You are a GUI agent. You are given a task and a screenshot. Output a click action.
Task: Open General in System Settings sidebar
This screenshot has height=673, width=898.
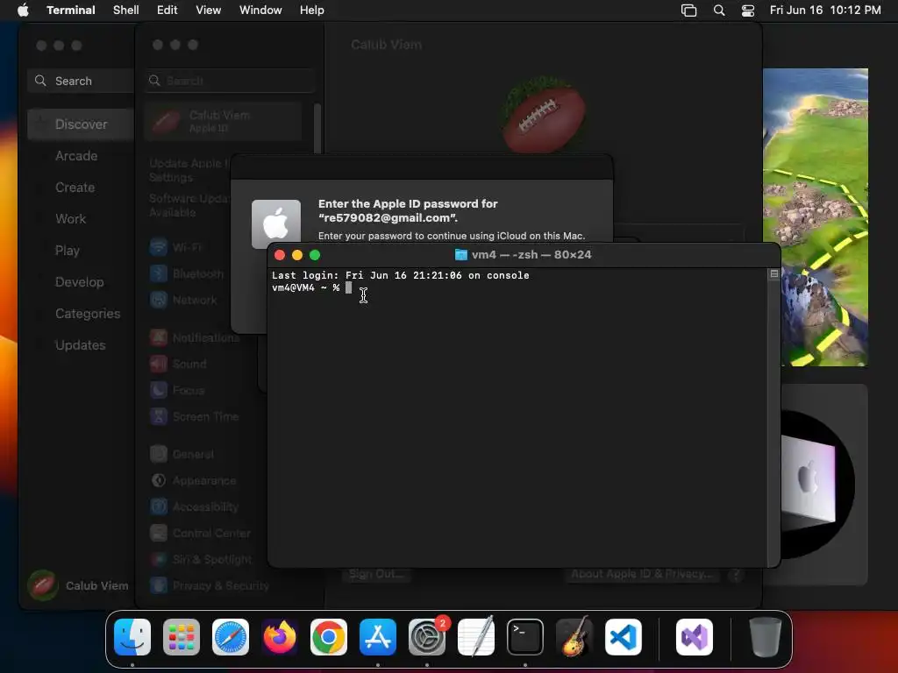tap(182, 455)
